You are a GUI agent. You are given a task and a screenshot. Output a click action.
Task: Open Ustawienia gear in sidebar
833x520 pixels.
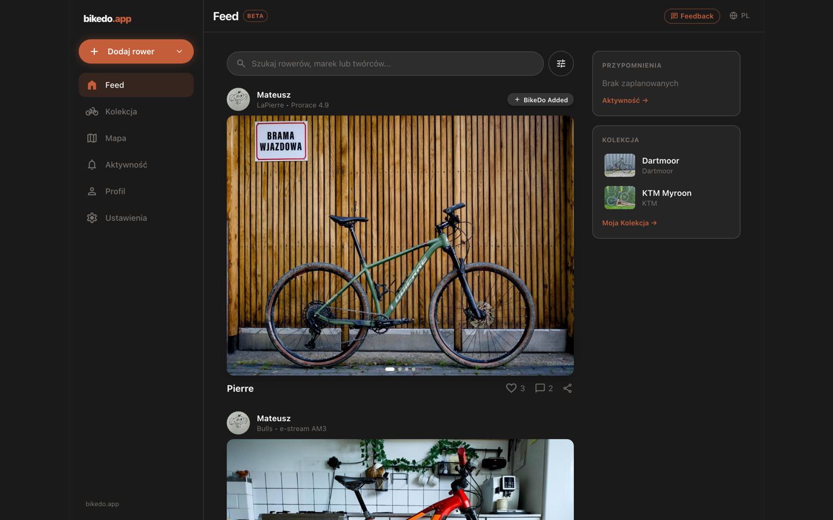point(92,218)
